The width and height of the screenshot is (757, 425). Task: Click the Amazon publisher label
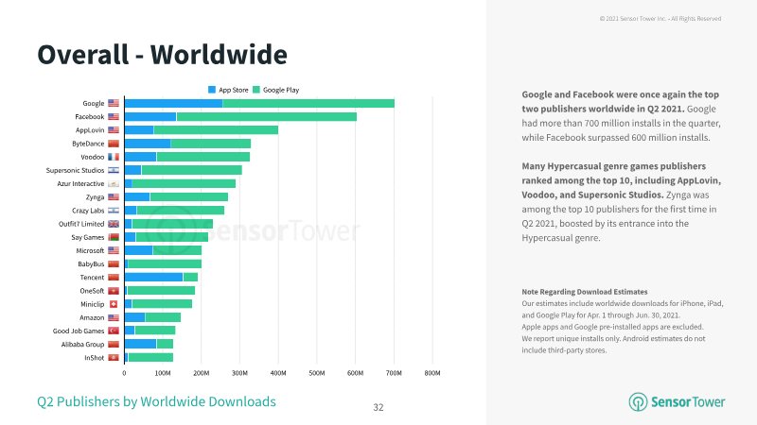[92, 317]
